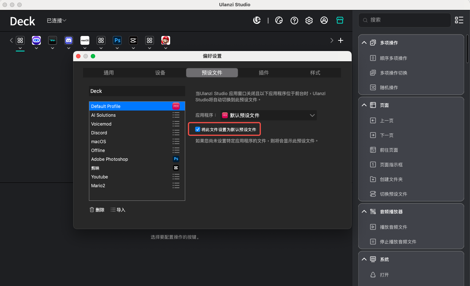Open the settings gear icon

(309, 21)
